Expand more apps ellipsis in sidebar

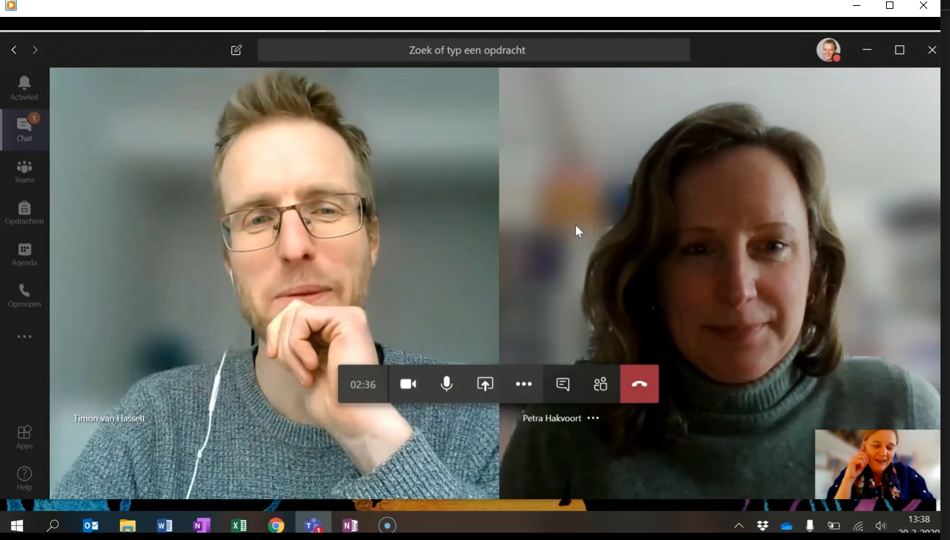click(24, 336)
